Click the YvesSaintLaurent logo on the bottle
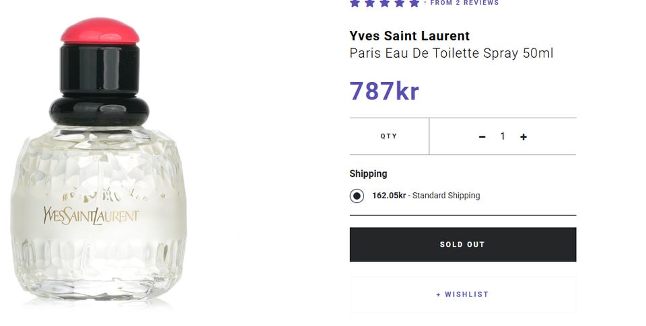 click(90, 216)
